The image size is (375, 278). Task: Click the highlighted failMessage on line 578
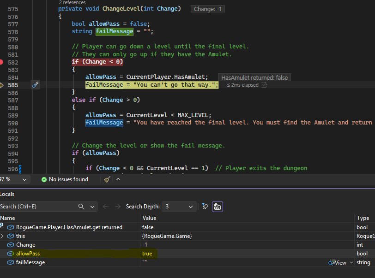click(115, 31)
